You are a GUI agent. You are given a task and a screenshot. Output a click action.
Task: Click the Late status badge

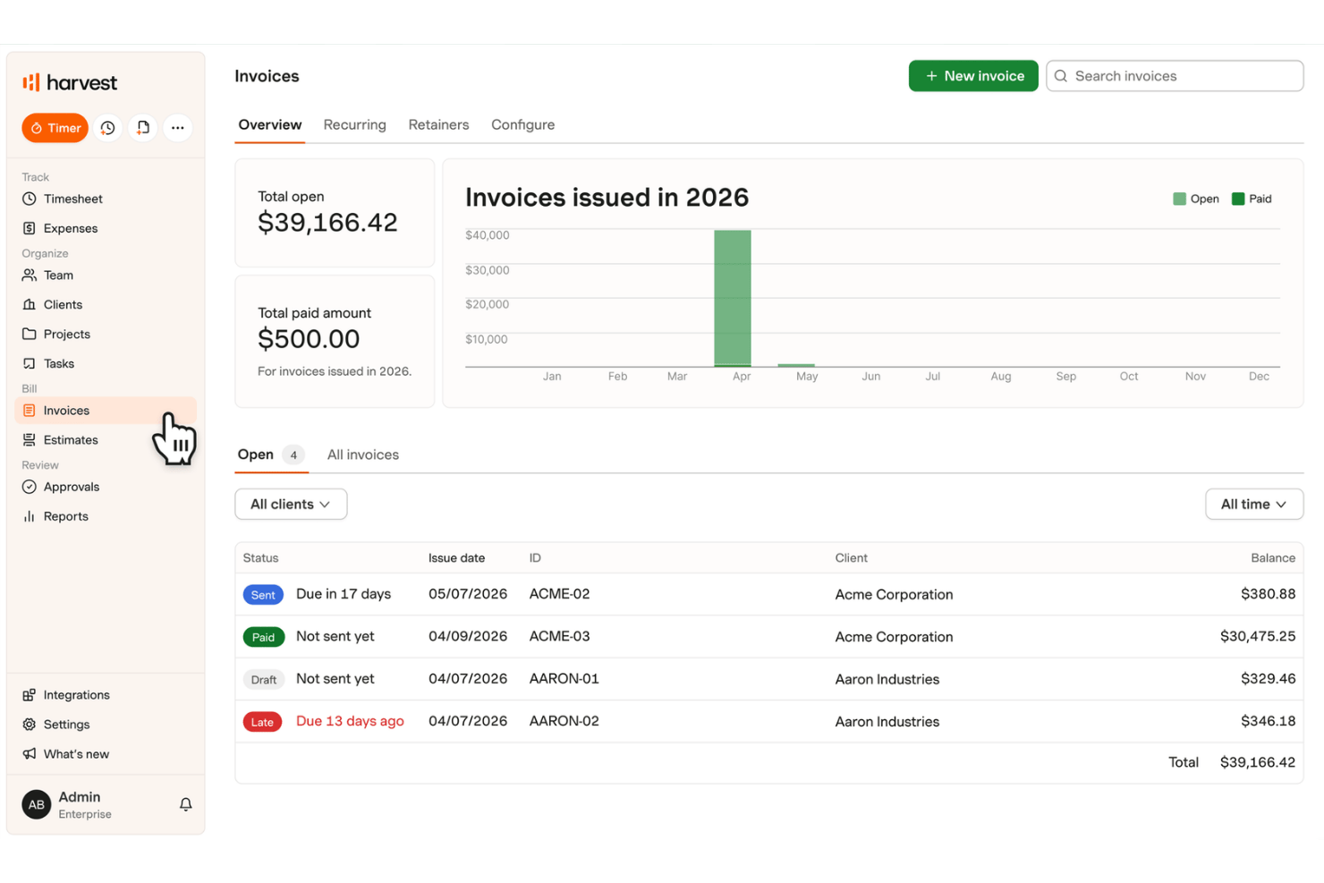point(262,722)
